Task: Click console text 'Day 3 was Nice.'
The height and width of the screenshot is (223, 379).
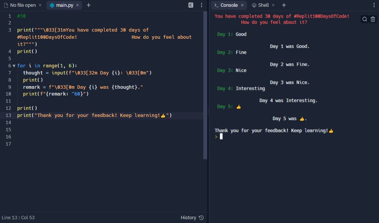Action: tap(290, 82)
